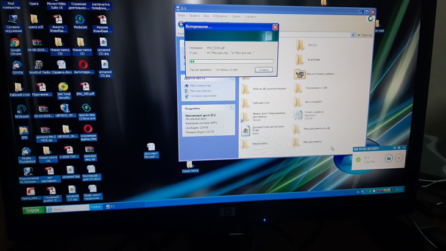
Task: Select the ПОЧТА desktop shortcut
Action: click(x=17, y=67)
